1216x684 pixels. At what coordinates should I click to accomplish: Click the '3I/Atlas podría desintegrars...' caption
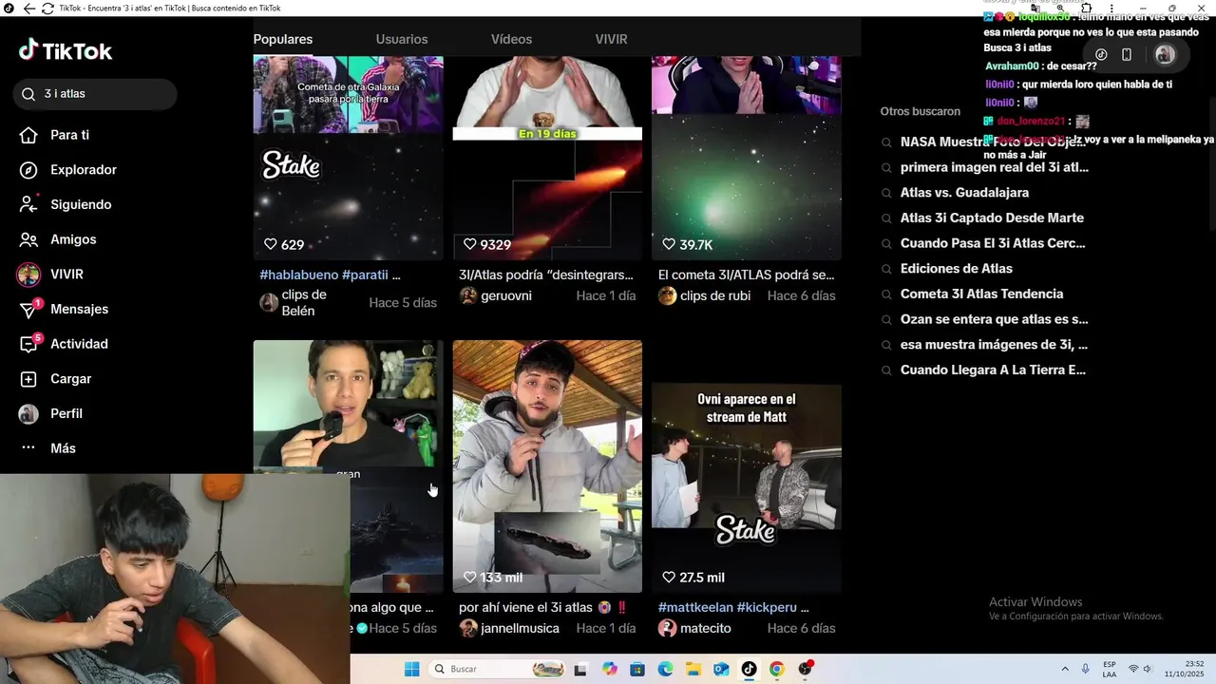tap(546, 275)
